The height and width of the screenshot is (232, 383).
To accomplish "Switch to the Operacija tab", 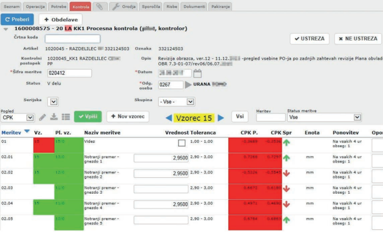I will (35, 7).
